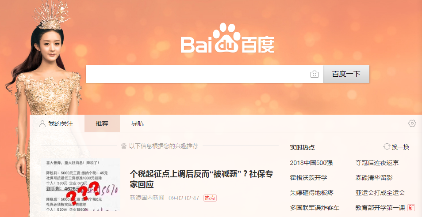Click the 热点 tag under the headline
This screenshot has width=422, height=217.
[210, 198]
